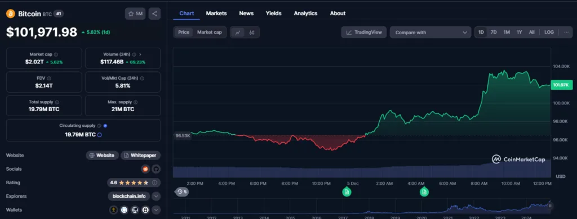This screenshot has width=577, height=219.
Task: Open the Website link button
Action: [103, 155]
